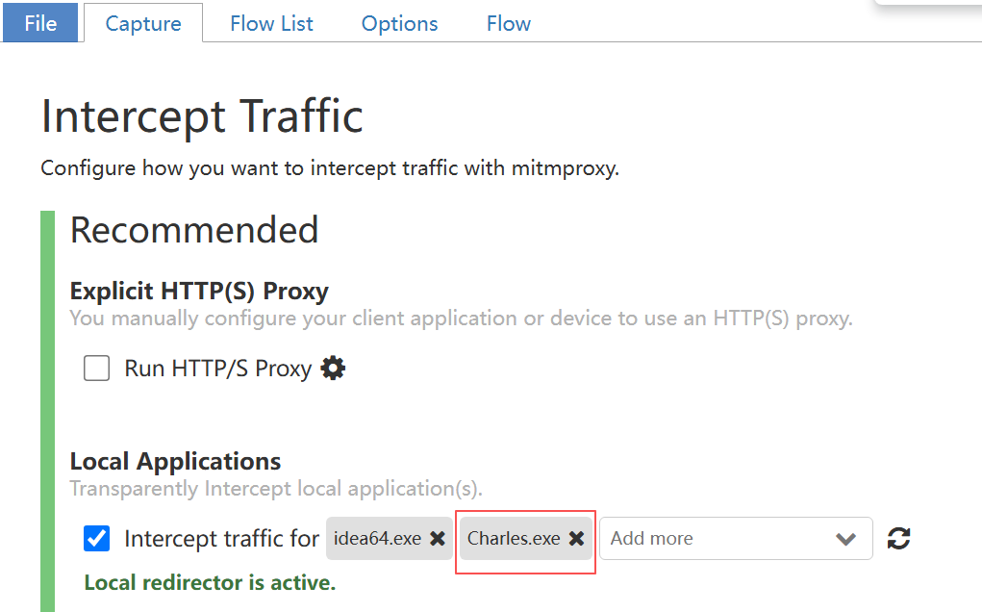982x612 pixels.
Task: Click the Run HTTP/S Proxy label
Action: (218, 369)
